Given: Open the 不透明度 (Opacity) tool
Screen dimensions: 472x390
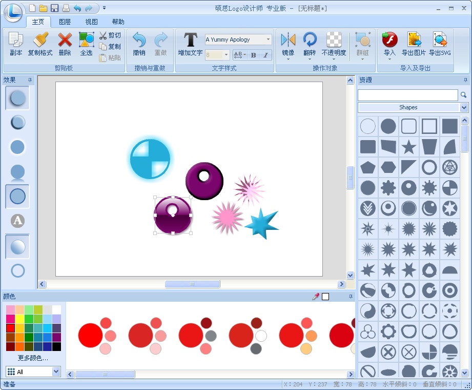Looking at the screenshot, I should tap(334, 40).
